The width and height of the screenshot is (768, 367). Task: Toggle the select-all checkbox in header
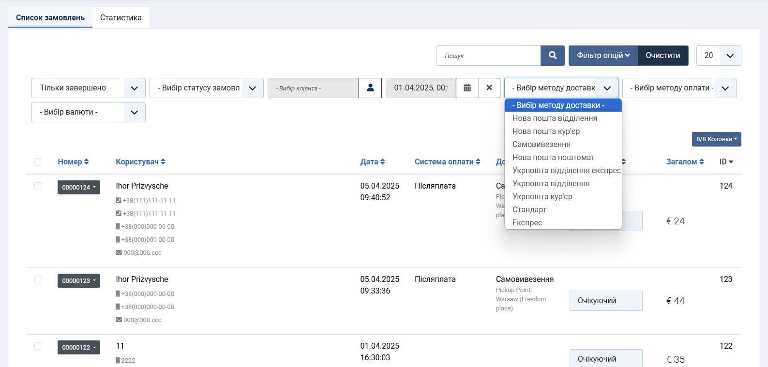click(38, 162)
